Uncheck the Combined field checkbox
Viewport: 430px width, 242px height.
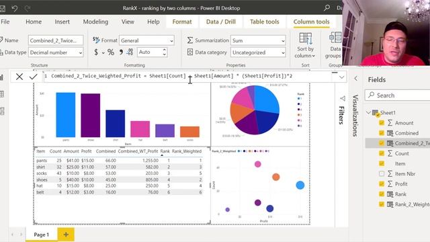382,133
